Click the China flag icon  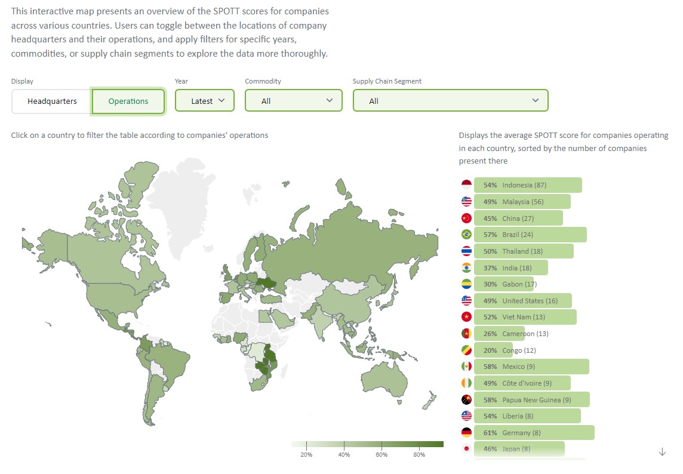(466, 218)
